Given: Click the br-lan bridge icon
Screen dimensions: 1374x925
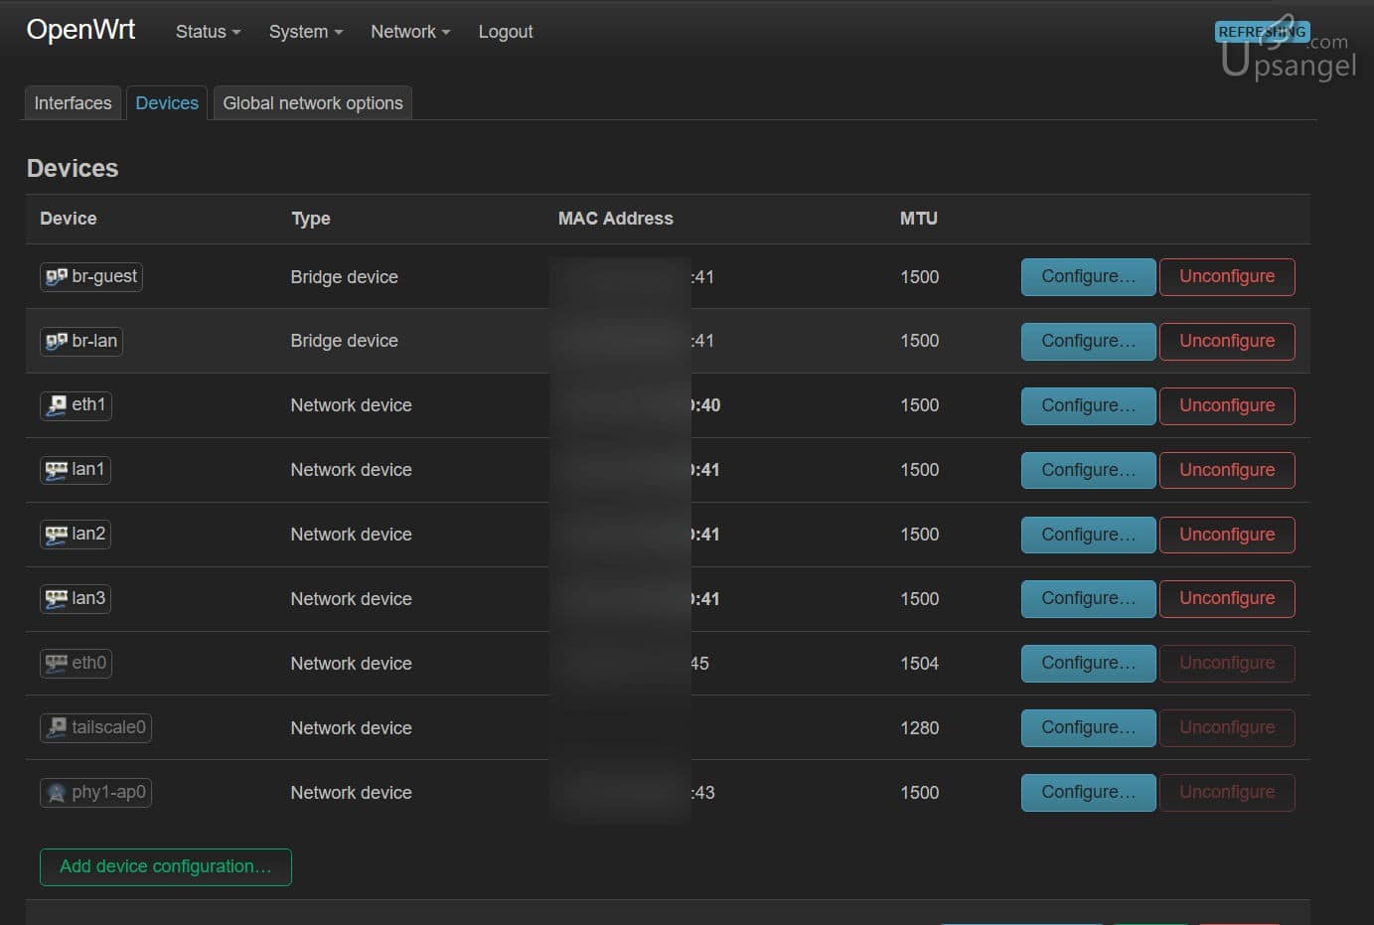Looking at the screenshot, I should (x=57, y=342).
